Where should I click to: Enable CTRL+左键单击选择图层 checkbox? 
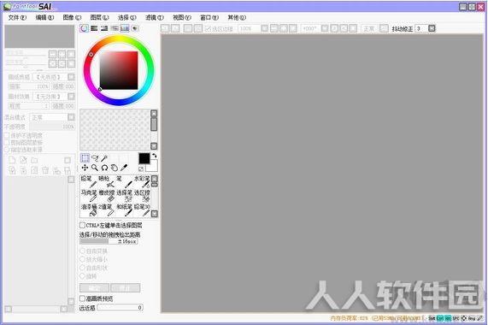pos(82,225)
